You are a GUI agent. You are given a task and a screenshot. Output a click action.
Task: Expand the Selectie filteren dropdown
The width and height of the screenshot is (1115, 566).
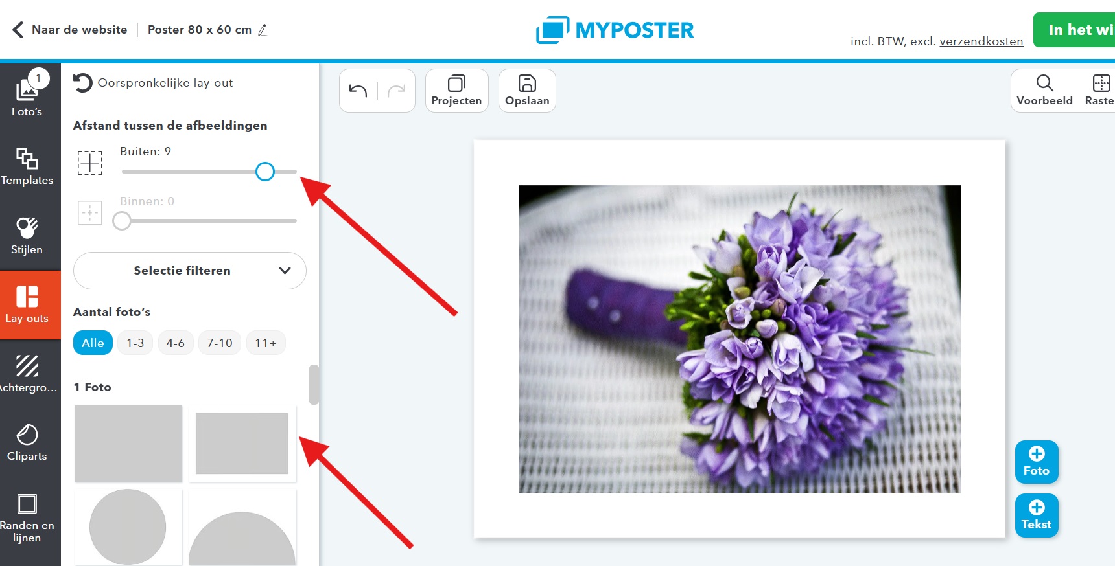(189, 271)
